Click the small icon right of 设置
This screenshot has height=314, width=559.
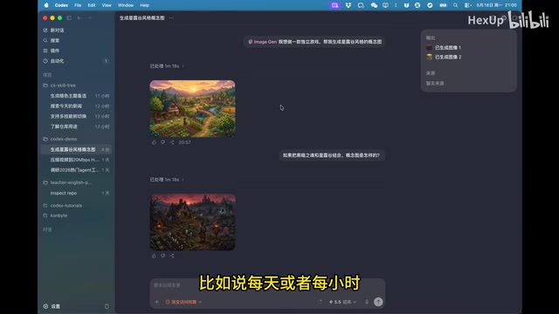point(107,306)
